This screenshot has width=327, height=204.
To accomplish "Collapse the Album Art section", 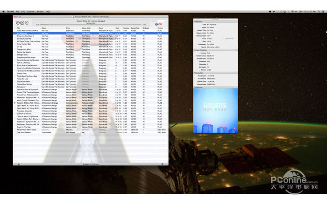I will [x=194, y=88].
